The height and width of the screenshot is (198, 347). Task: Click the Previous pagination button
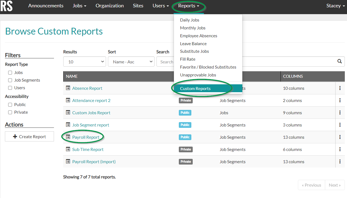click(x=311, y=185)
